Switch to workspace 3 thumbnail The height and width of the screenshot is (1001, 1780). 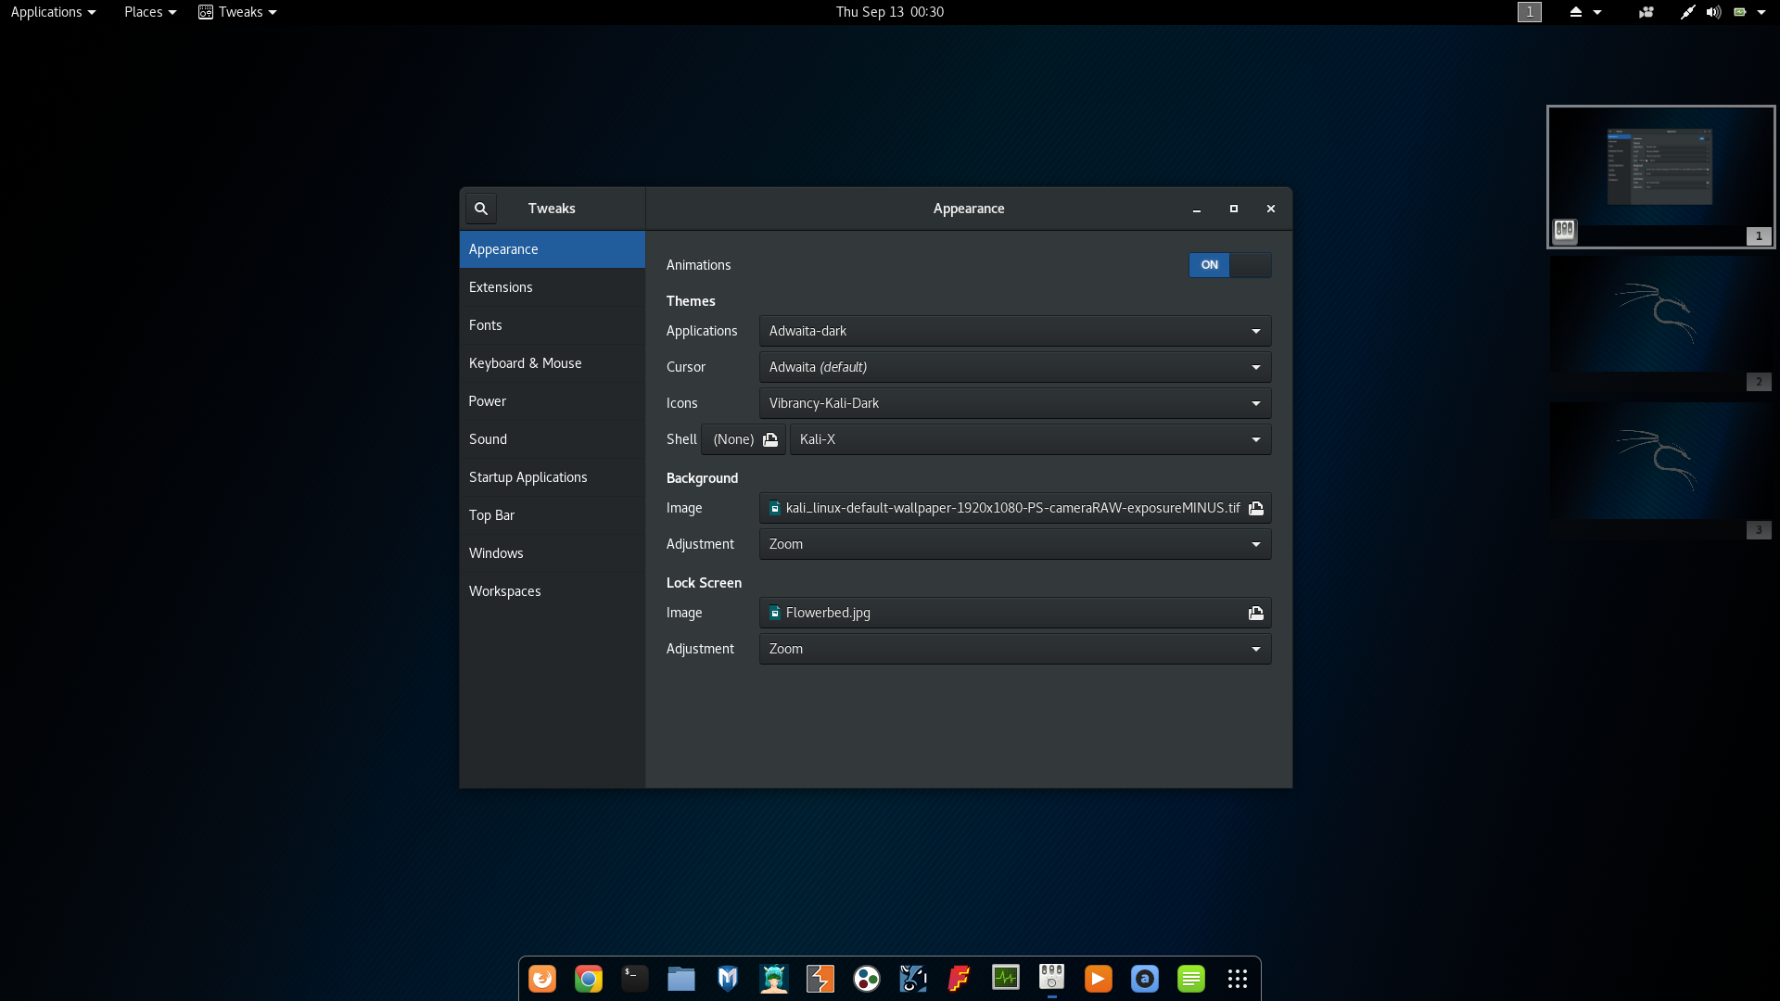pos(1661,471)
